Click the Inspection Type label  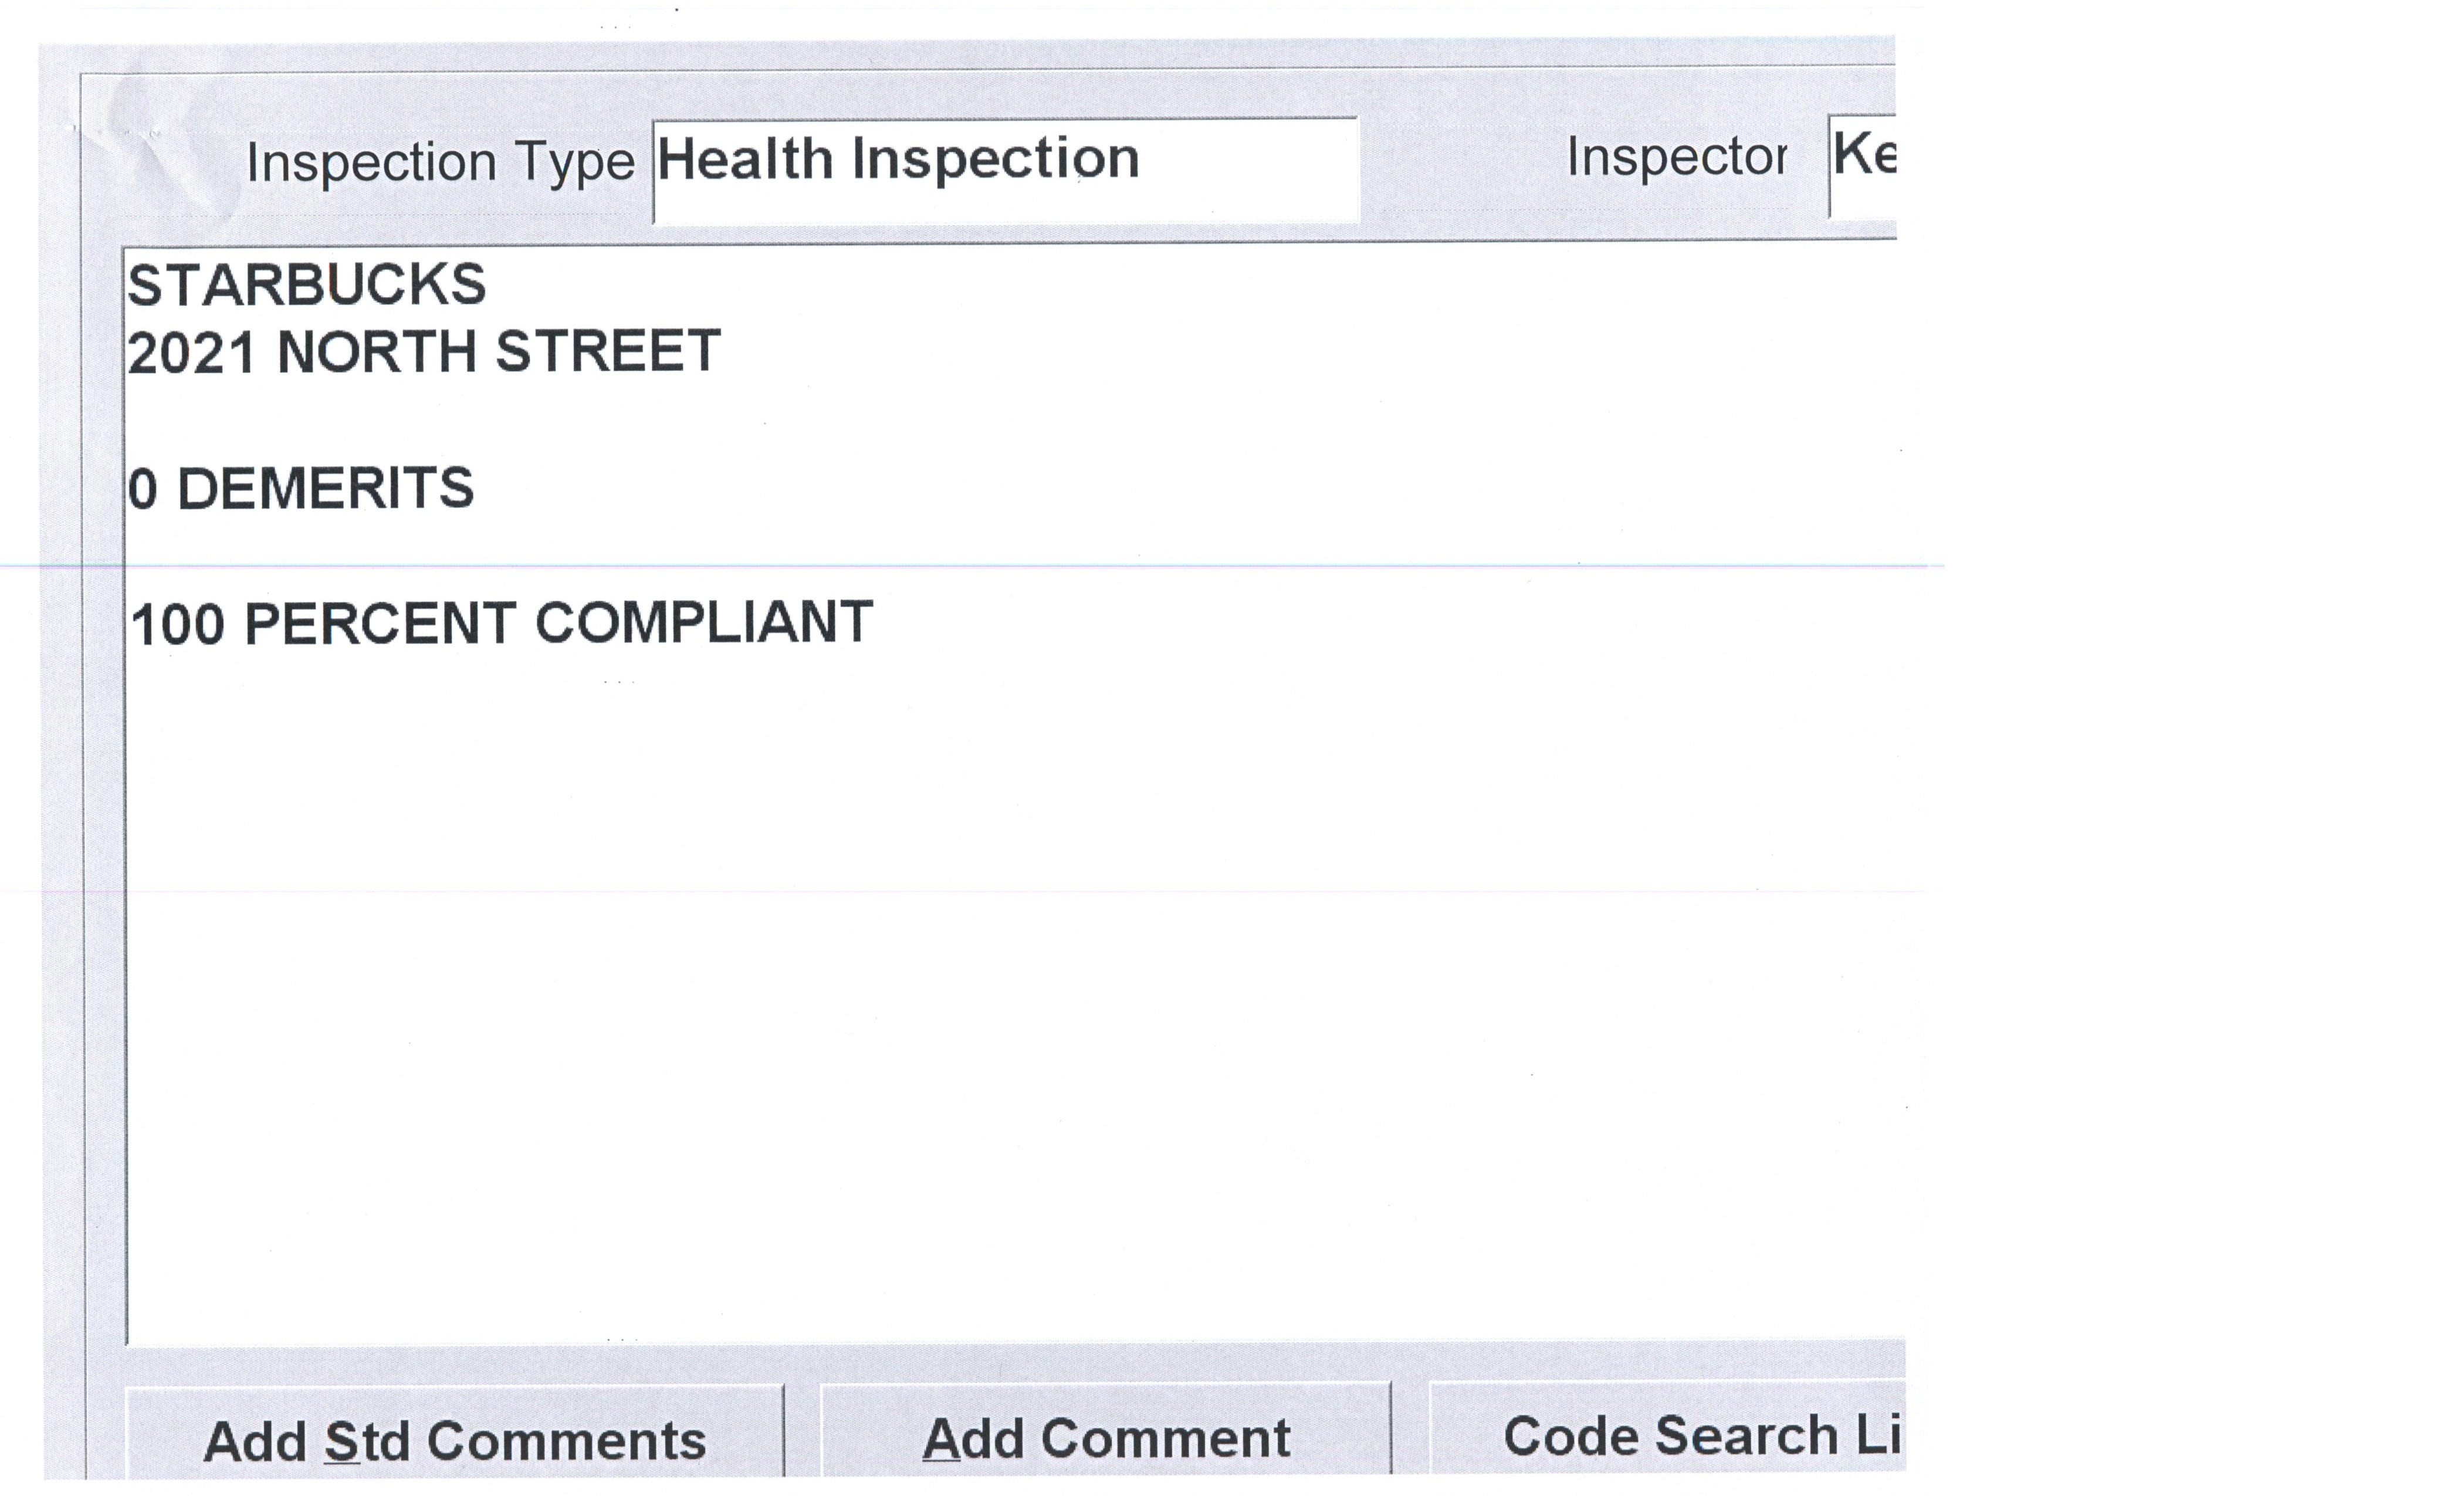[x=440, y=162]
